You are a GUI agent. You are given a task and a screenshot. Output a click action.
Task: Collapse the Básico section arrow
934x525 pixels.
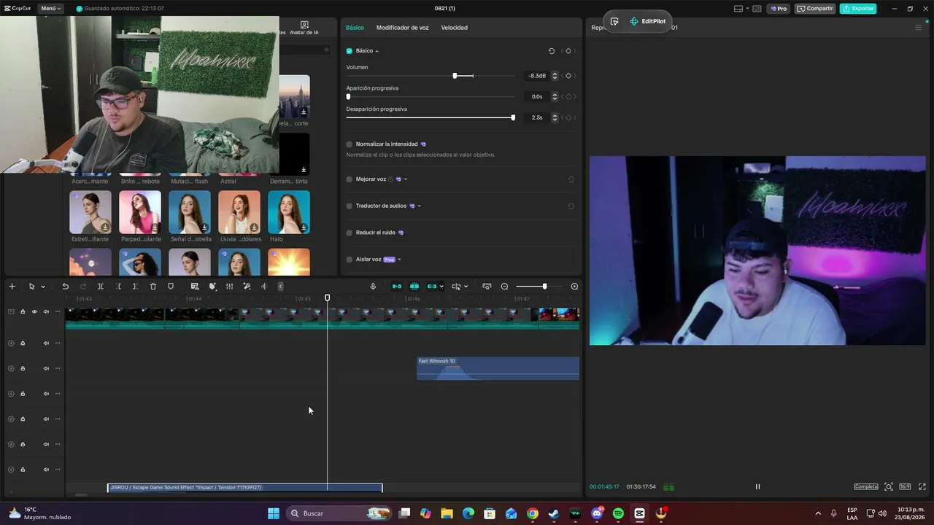coord(377,51)
